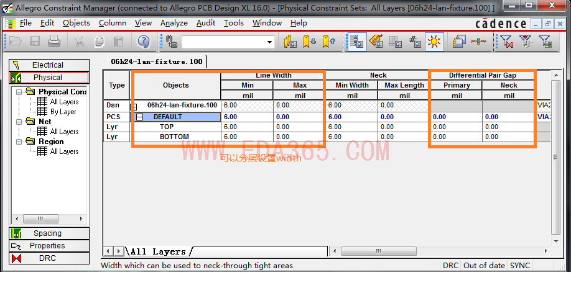
Task: Select the All Layers bottom sheet tab
Action: (159, 251)
